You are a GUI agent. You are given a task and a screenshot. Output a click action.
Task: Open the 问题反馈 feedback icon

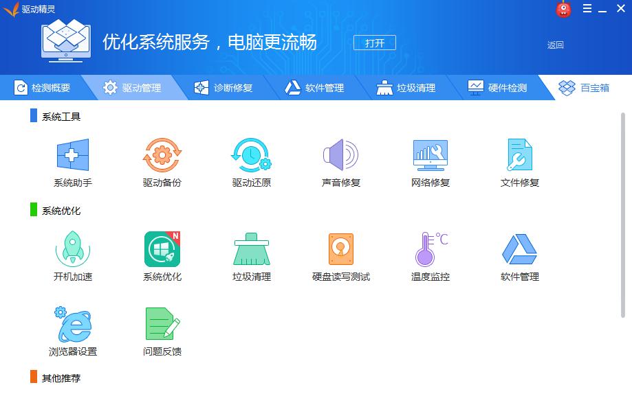pos(162,323)
